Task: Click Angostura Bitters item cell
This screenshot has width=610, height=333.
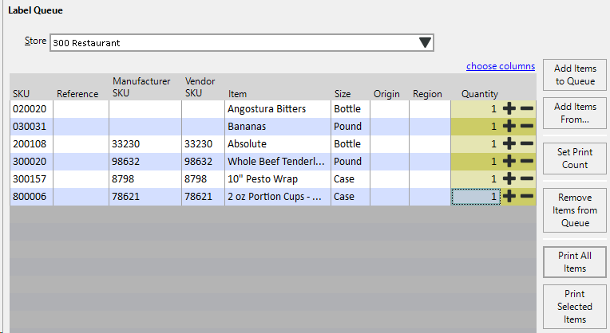Action: click(x=278, y=109)
